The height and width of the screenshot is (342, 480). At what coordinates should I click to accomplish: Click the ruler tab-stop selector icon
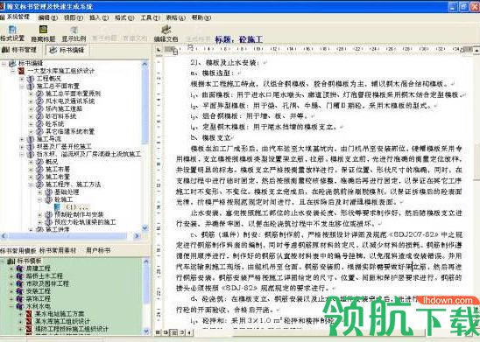[x=159, y=49]
